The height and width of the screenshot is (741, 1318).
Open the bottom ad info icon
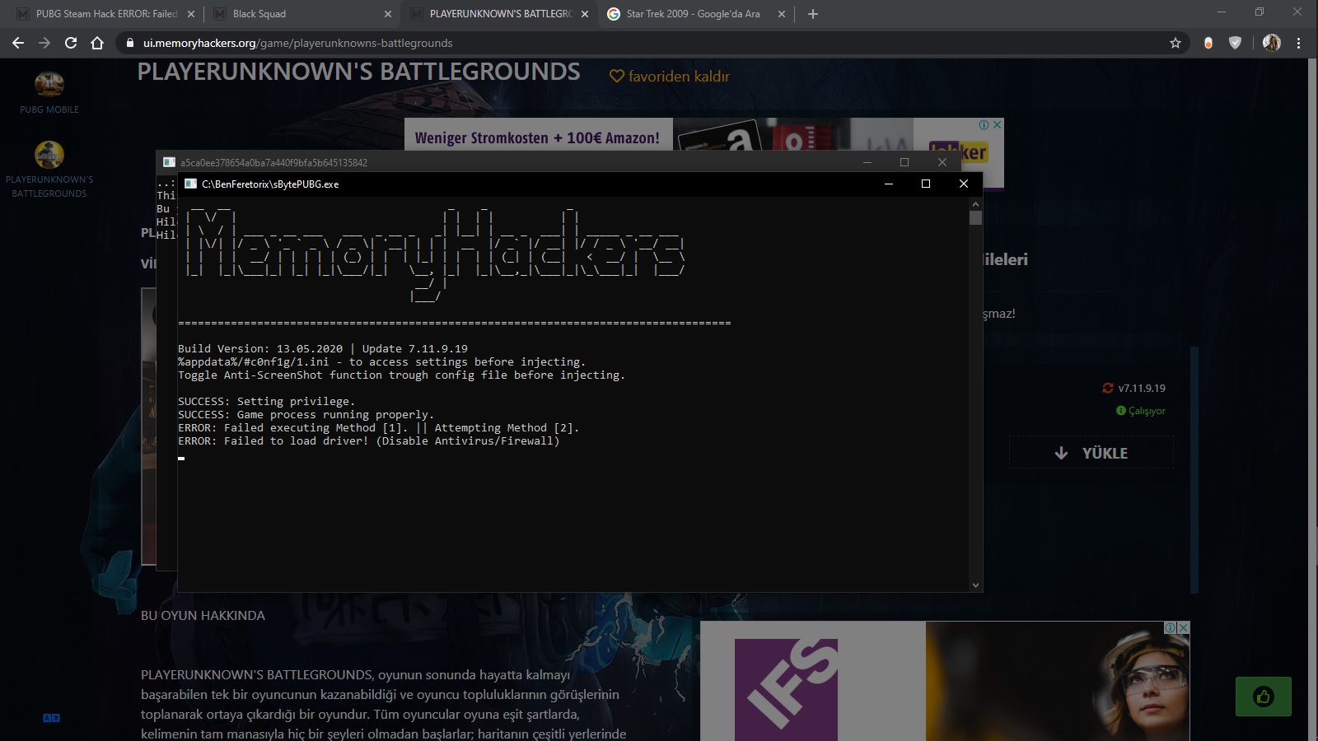1170,627
